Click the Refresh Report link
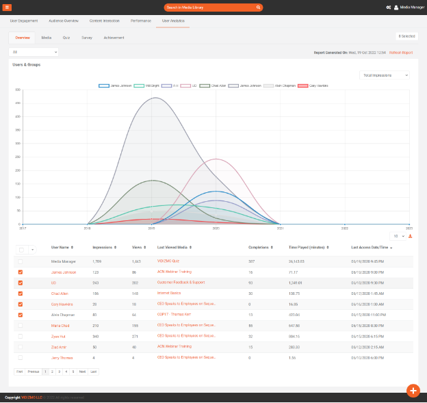The image size is (427, 403). click(x=400, y=52)
